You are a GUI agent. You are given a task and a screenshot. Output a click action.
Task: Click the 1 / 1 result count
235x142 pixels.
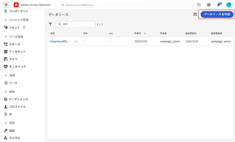[x=100, y=24]
